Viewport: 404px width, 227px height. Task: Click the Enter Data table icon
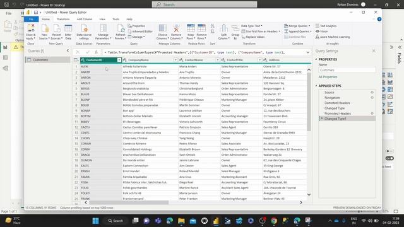pos(68,28)
